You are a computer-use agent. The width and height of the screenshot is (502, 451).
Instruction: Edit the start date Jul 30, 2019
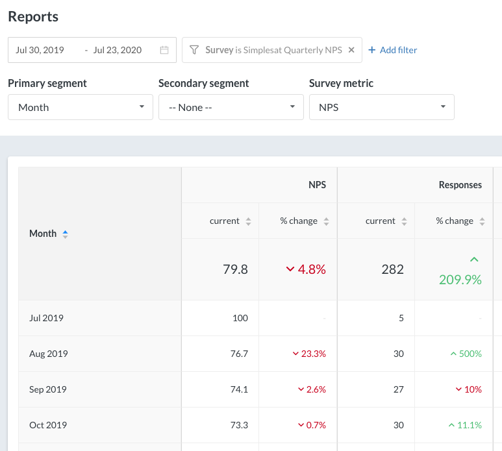point(40,50)
